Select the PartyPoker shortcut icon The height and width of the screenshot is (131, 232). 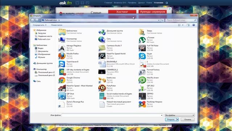(102, 88)
